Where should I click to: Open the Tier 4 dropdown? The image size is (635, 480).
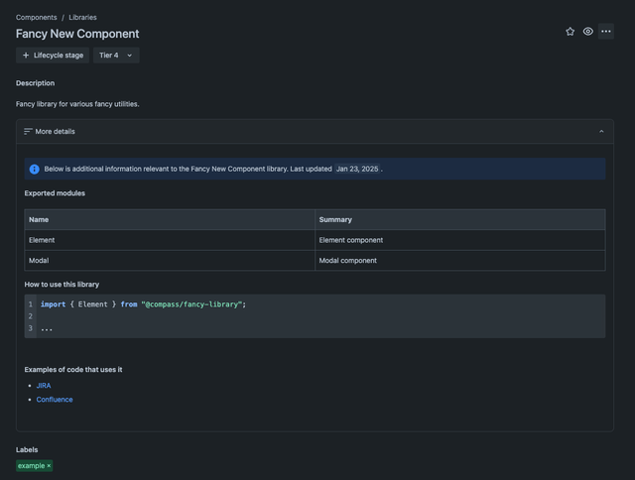point(116,56)
